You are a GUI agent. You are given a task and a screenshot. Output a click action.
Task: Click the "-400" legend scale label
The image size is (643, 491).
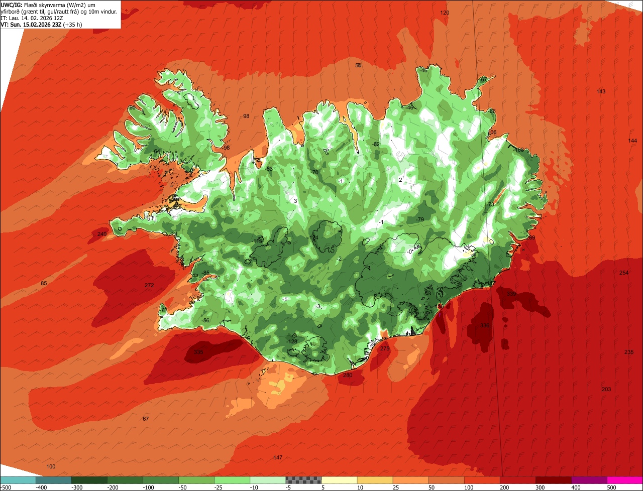click(42, 487)
